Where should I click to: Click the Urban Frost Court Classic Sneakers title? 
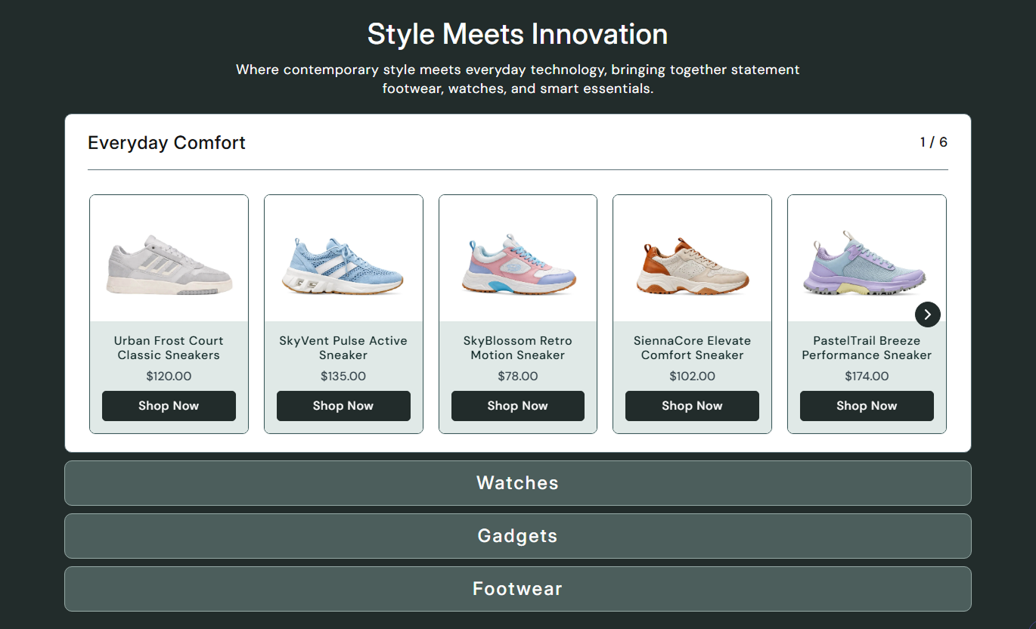[169, 348]
